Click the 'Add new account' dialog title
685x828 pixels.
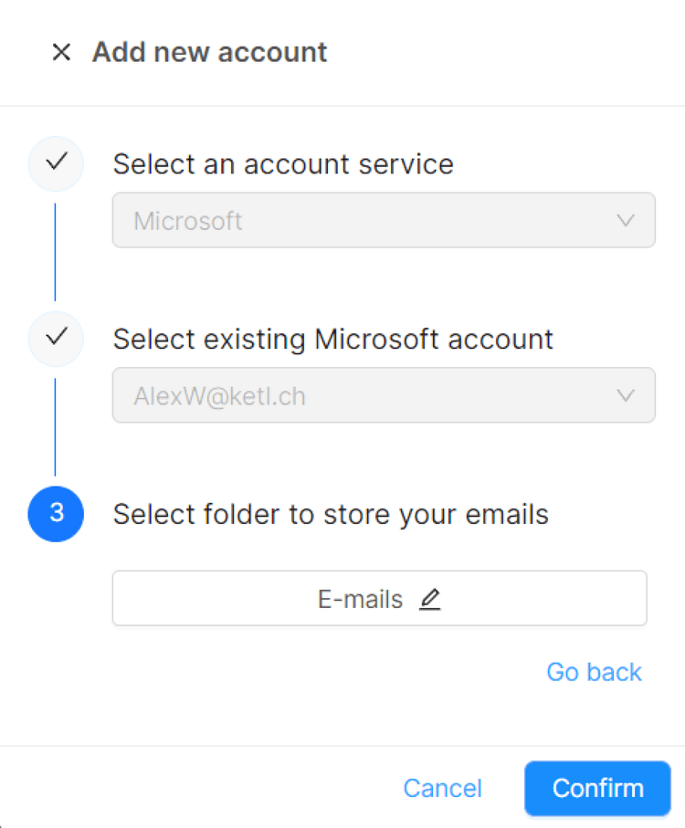(x=209, y=53)
